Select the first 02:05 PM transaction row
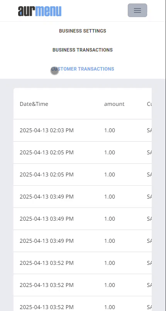The height and width of the screenshot is (311, 166). [x=83, y=152]
